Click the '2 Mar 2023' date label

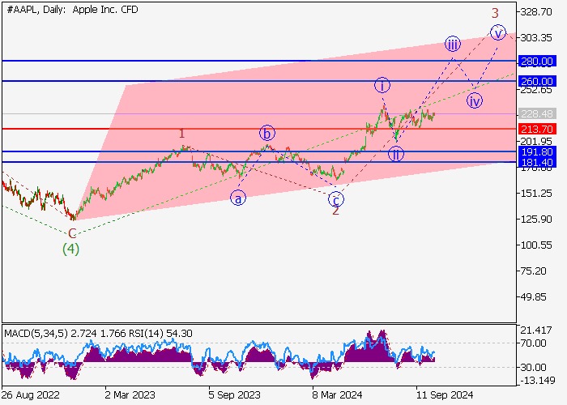[130, 394]
